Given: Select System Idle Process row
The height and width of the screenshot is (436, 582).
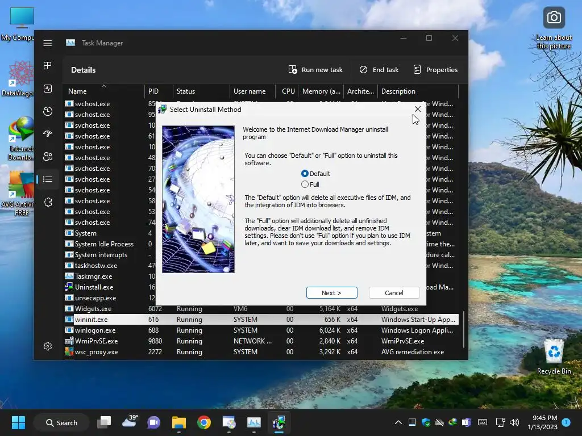Looking at the screenshot, I should click(x=104, y=244).
